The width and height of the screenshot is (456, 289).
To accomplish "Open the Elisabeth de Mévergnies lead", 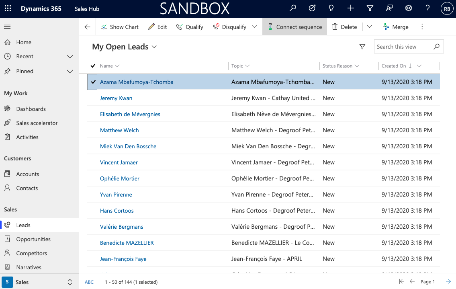I will click(130, 115).
